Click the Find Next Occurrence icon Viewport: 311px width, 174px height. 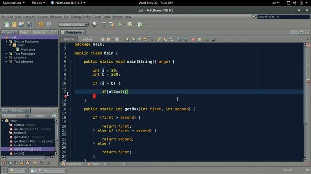point(139,40)
